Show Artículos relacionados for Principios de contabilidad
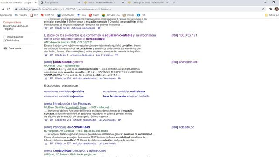Viewport: 279px width, 157px height. (x=85, y=143)
